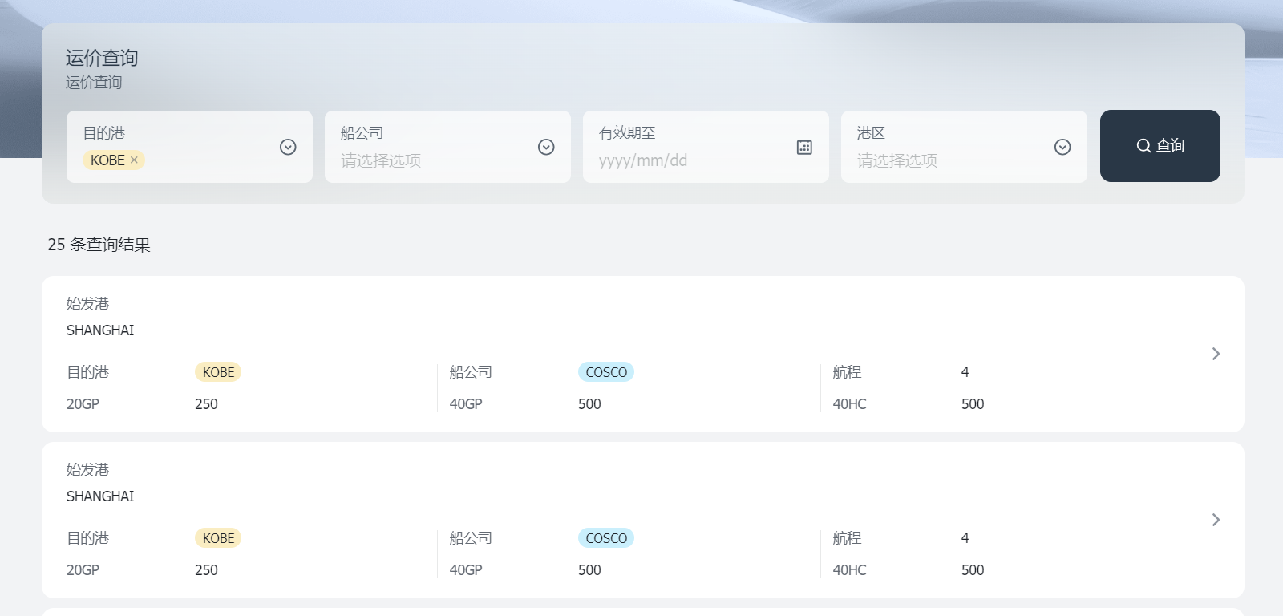Expand the 目的港 dropdown arrow
The height and width of the screenshot is (616, 1283).
pos(288,147)
